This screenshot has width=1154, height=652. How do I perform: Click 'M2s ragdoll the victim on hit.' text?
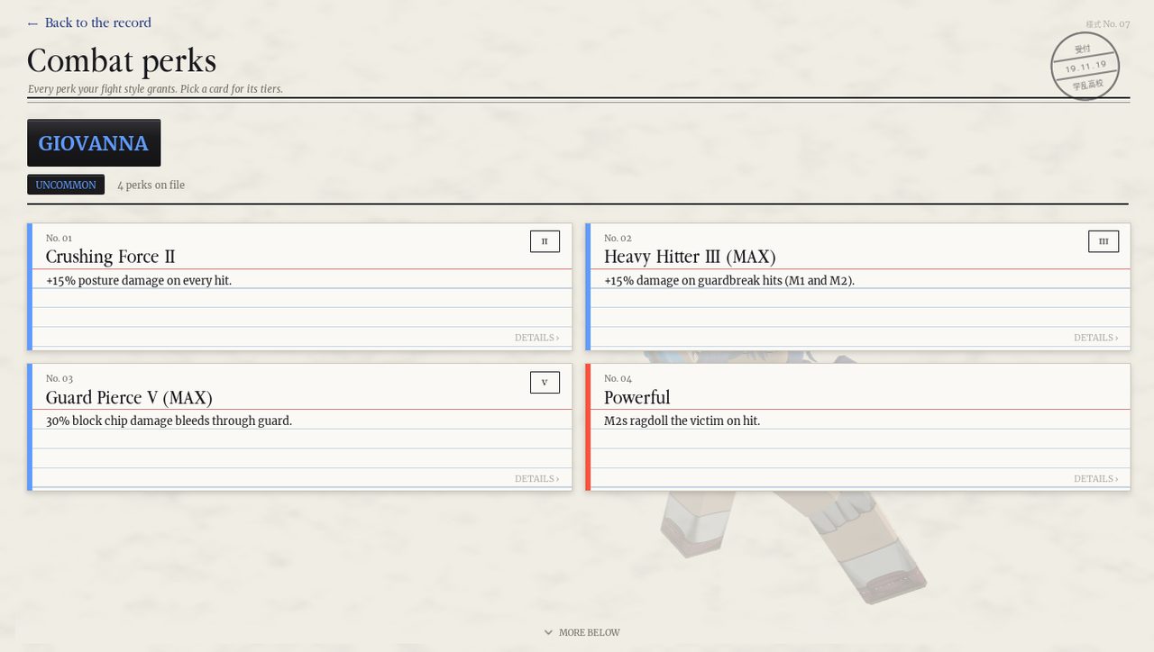(x=682, y=421)
